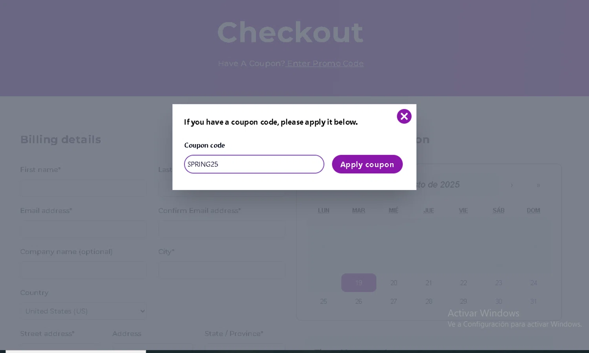Focus the Company name input
The height and width of the screenshot is (353, 589).
[83, 270]
